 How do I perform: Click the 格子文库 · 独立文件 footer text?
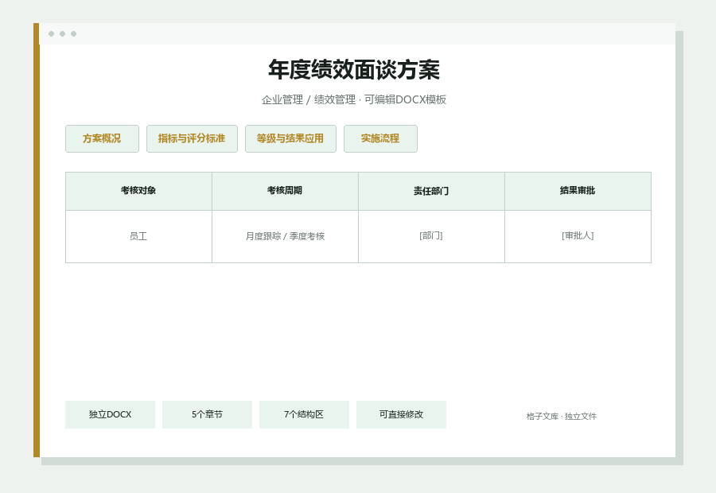click(x=561, y=417)
